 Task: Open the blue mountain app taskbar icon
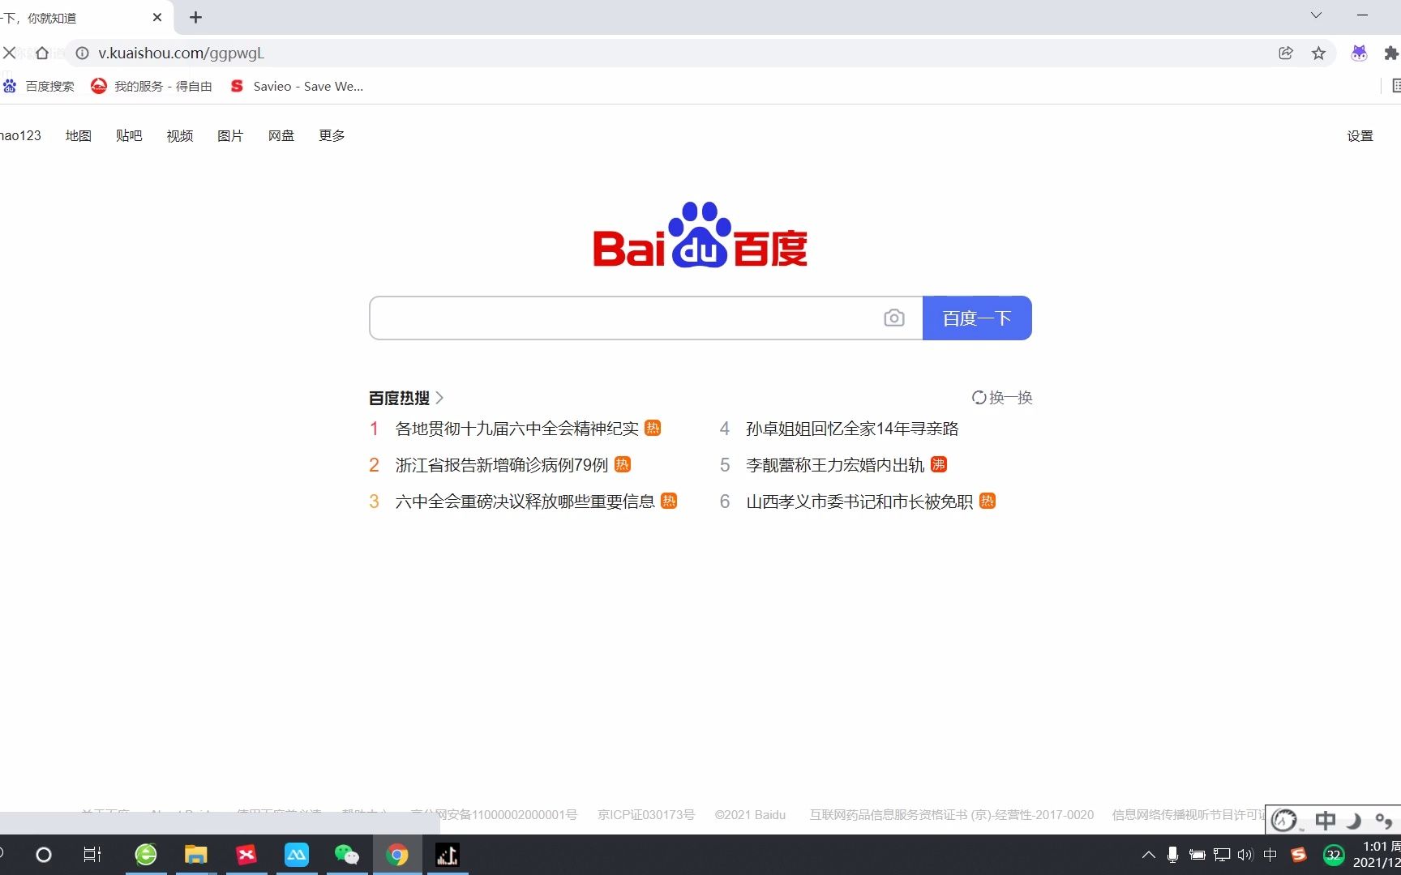296,855
